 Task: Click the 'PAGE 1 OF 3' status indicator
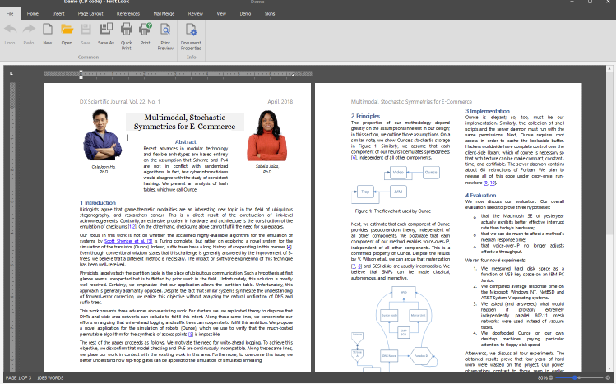coord(18,377)
